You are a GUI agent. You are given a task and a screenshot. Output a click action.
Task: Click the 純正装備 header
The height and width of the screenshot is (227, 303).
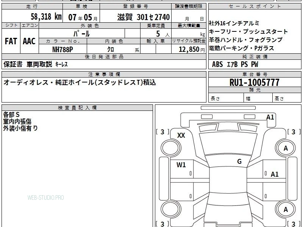(255, 57)
